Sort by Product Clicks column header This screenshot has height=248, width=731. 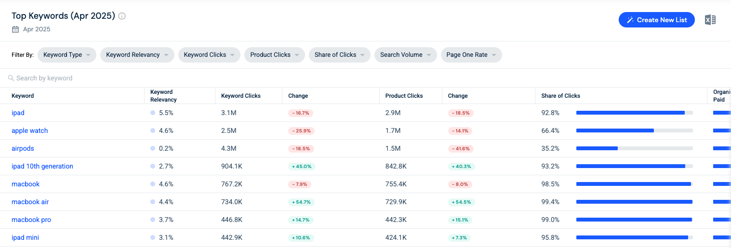pos(404,96)
